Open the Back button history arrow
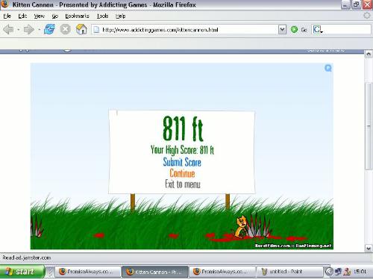Image resolution: width=373 pixels, height=280 pixels. (x=19, y=30)
